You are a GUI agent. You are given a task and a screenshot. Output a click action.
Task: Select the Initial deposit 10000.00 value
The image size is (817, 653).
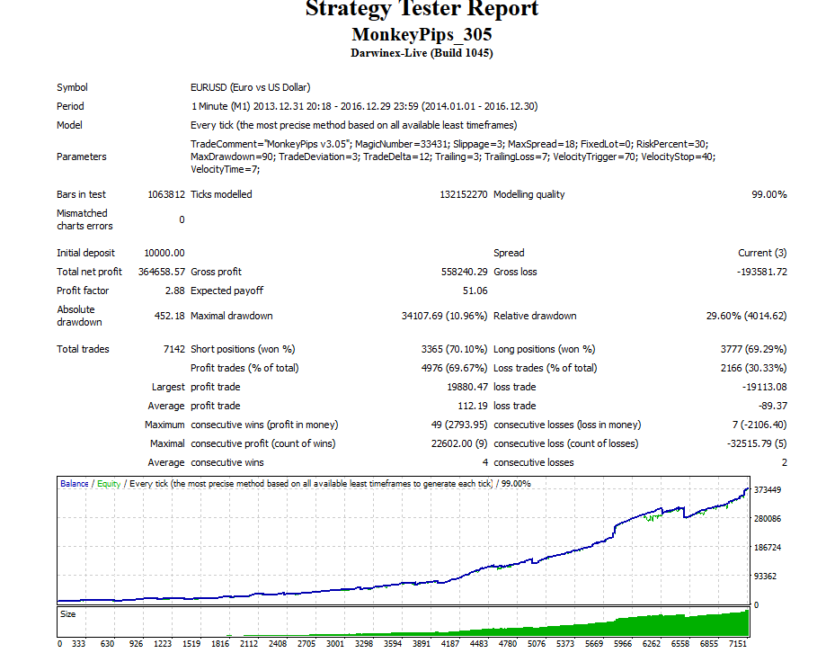coord(164,253)
